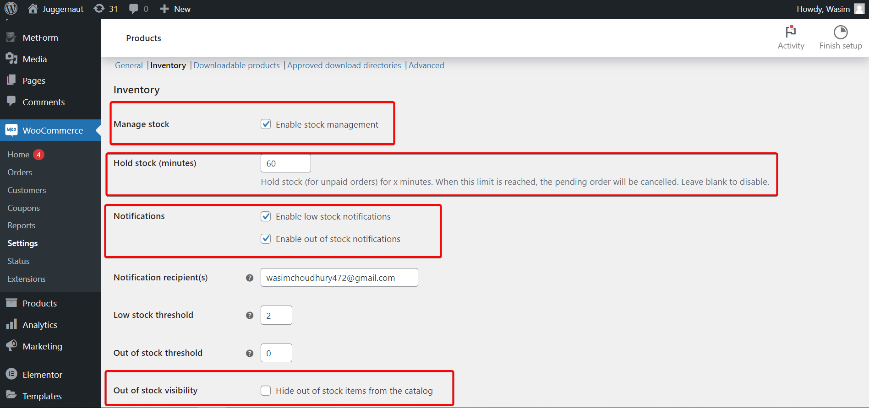Click the Enable stock management label text

[x=327, y=124]
